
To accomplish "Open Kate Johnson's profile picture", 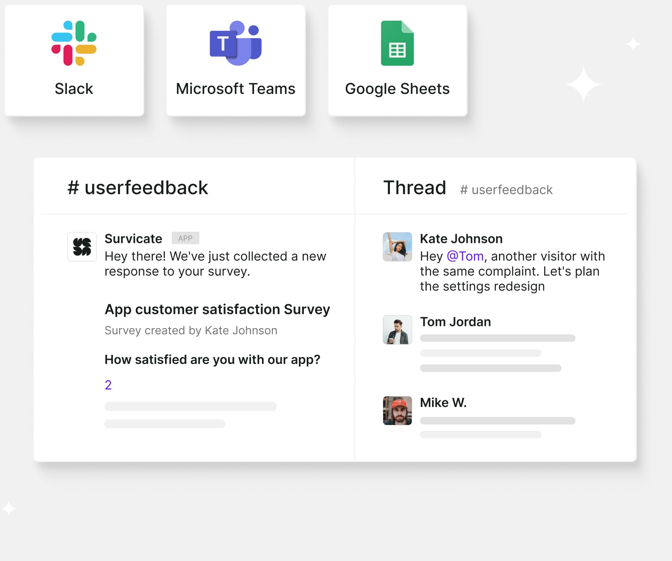I will pos(397,247).
